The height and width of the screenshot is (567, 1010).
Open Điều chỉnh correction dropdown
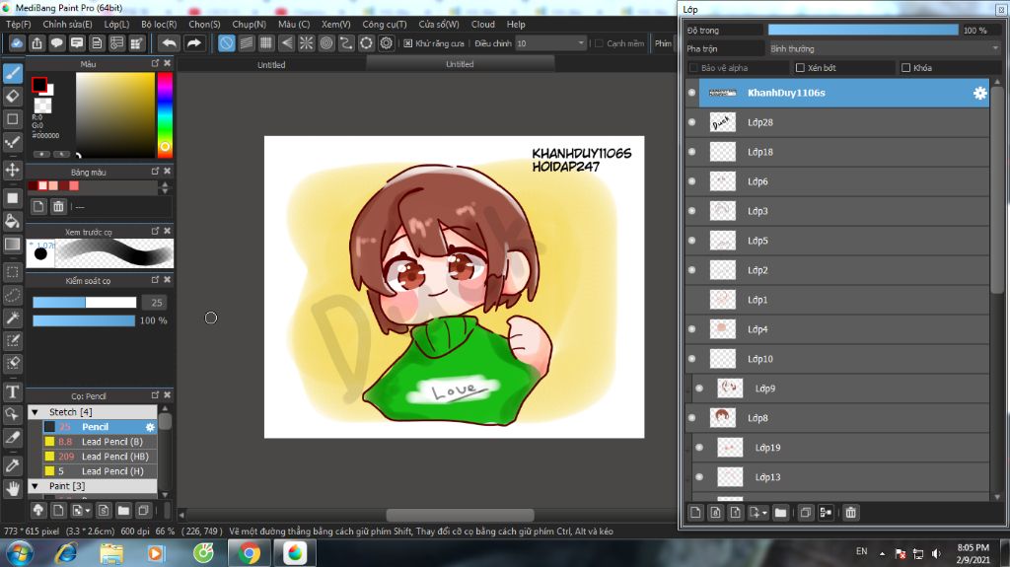click(x=550, y=43)
